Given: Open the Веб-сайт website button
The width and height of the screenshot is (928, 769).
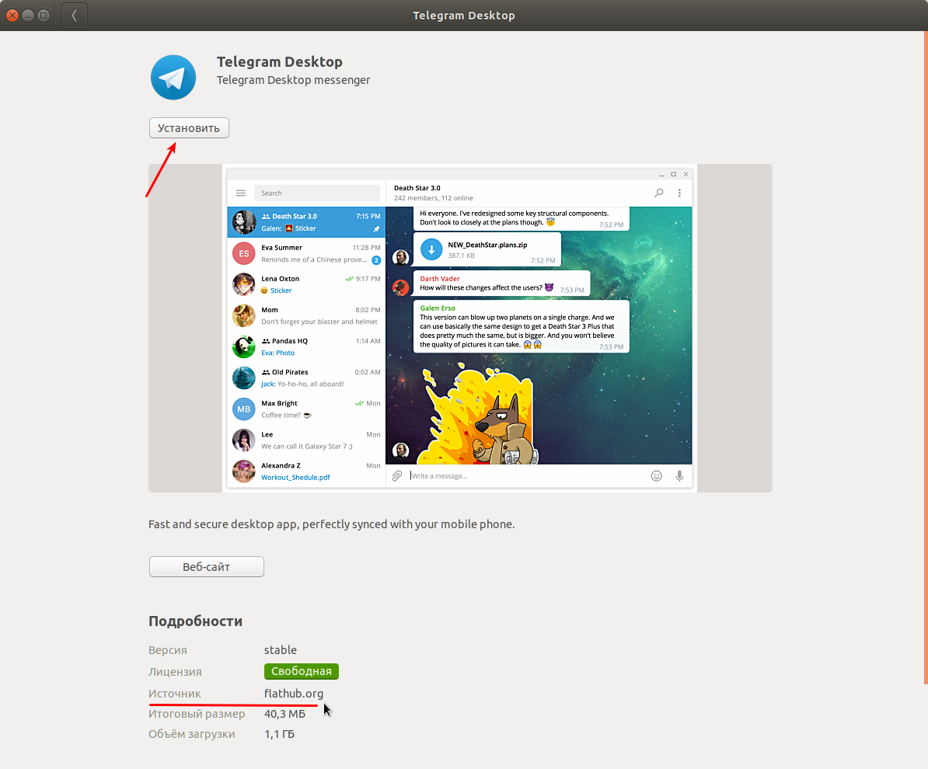Looking at the screenshot, I should click(x=207, y=567).
